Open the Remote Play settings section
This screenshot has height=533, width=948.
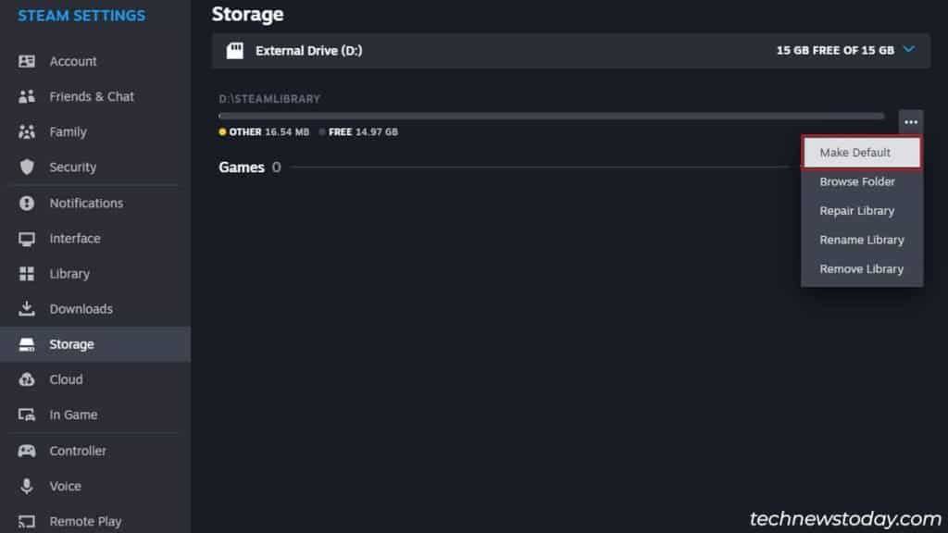point(85,521)
